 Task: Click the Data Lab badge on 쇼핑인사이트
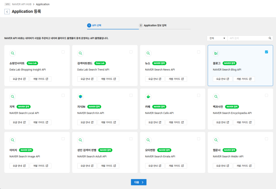click(32, 63)
